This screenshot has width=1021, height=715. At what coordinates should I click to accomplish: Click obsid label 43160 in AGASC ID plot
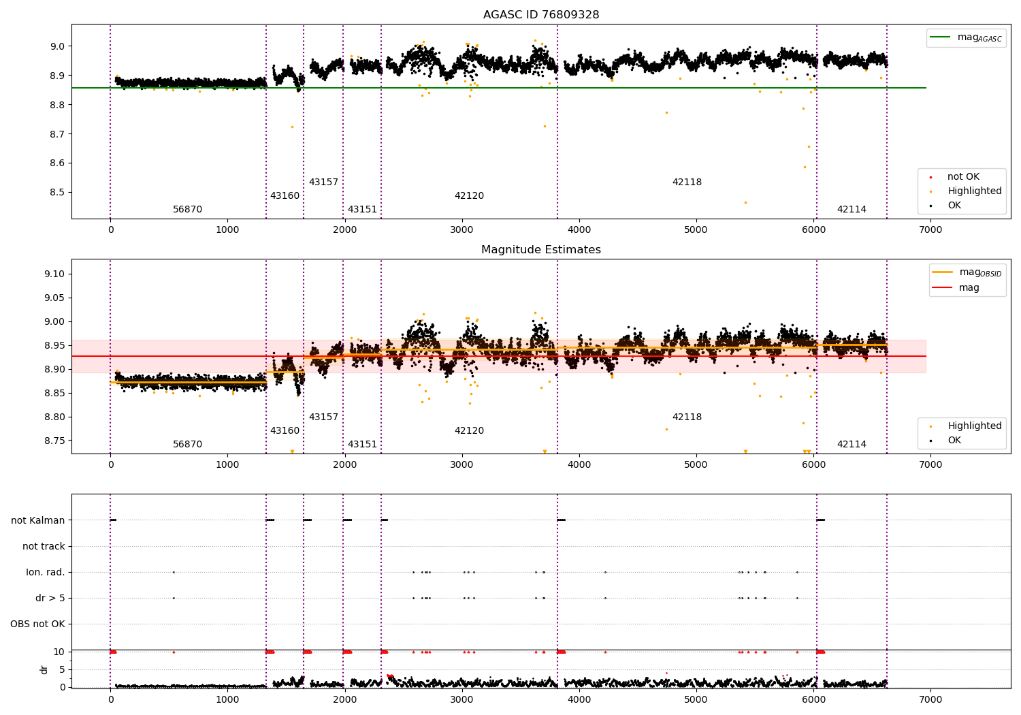(x=285, y=196)
